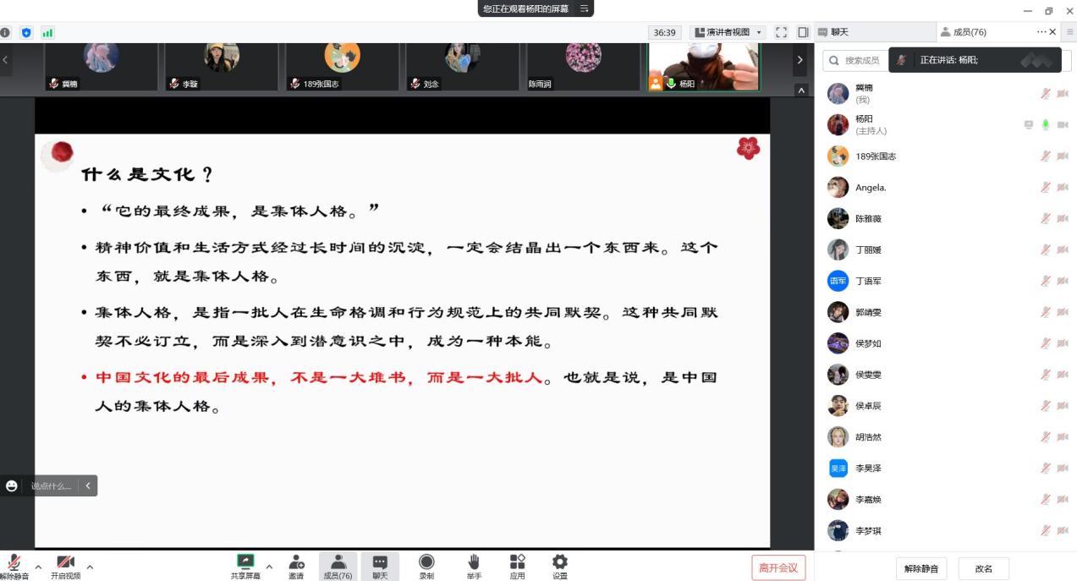The height and width of the screenshot is (581, 1077).
Task: Select the Members 成员(76) panel tab
Action: (964, 32)
